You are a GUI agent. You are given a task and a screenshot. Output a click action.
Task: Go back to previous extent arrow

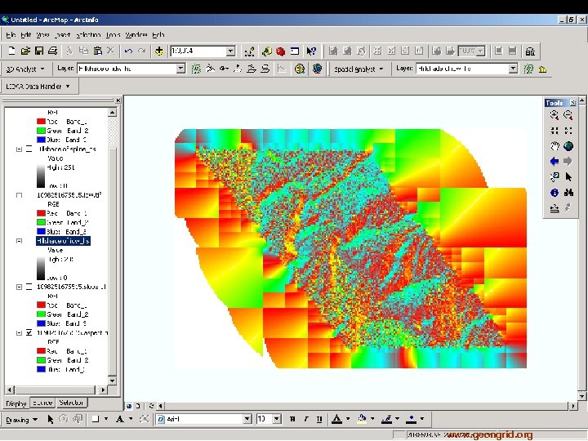tap(555, 162)
